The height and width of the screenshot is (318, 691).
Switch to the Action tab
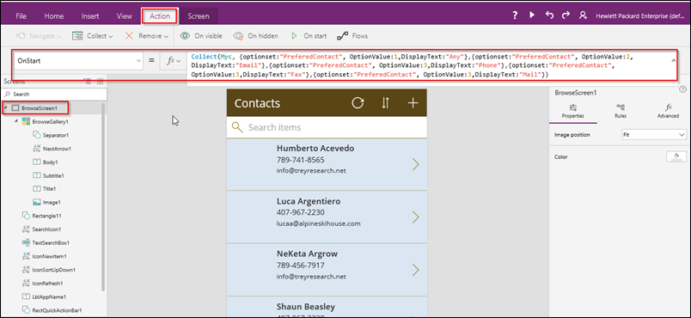pyautogui.click(x=160, y=16)
